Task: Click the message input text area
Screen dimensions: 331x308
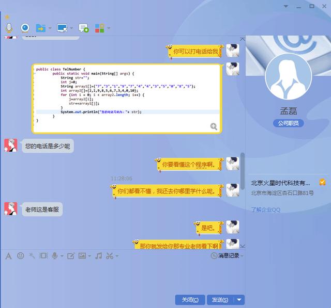Action: pos(123,277)
